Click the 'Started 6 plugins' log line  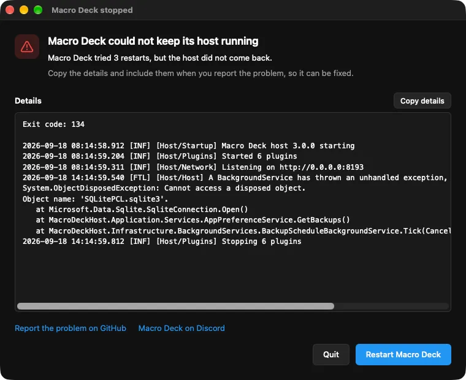pos(160,156)
